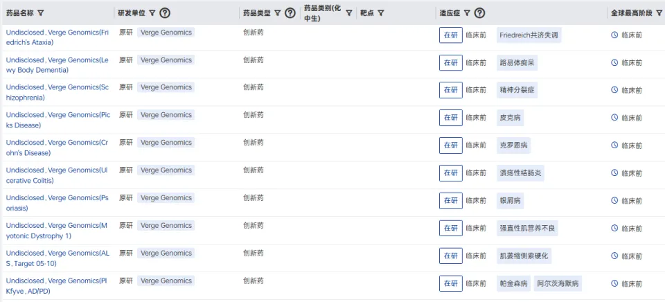Viewport: 665px width, 302px height.
Task: Filter the 适应症 column
Action: click(467, 13)
